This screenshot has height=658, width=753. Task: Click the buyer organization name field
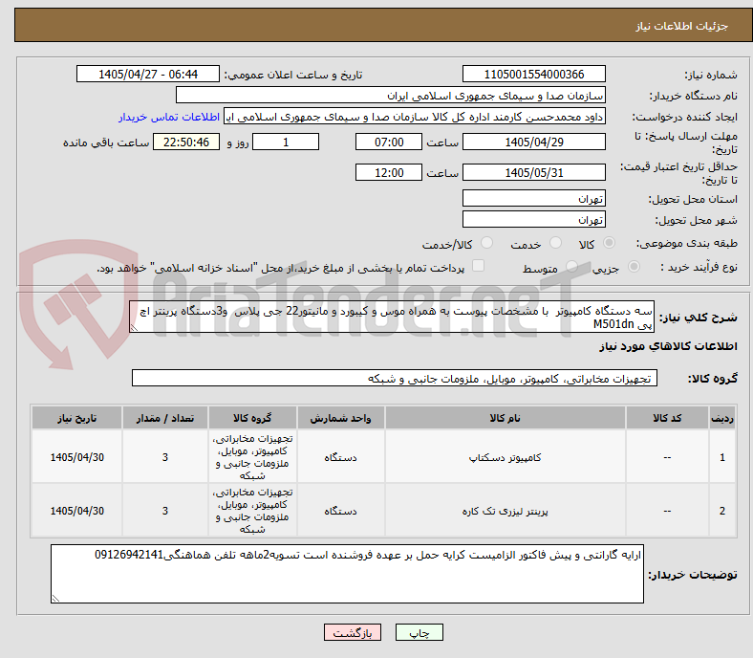point(391,96)
